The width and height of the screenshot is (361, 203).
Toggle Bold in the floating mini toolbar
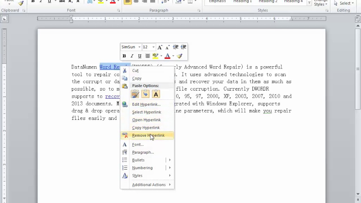point(124,56)
